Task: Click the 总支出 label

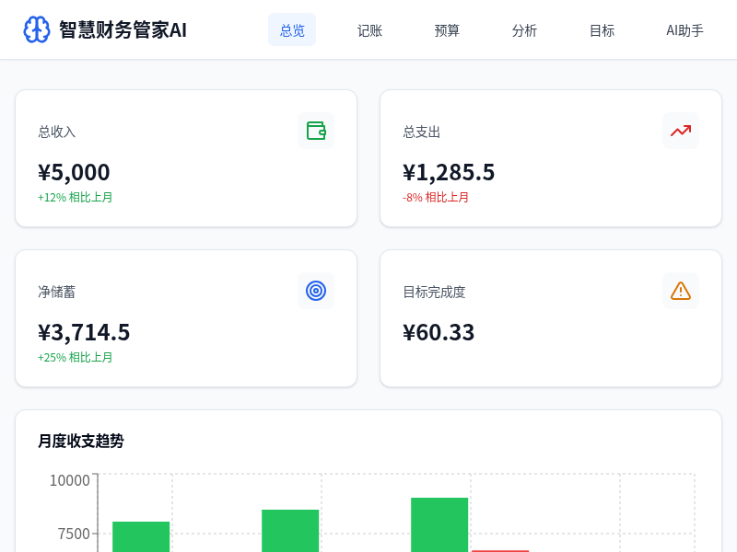Action: (422, 132)
